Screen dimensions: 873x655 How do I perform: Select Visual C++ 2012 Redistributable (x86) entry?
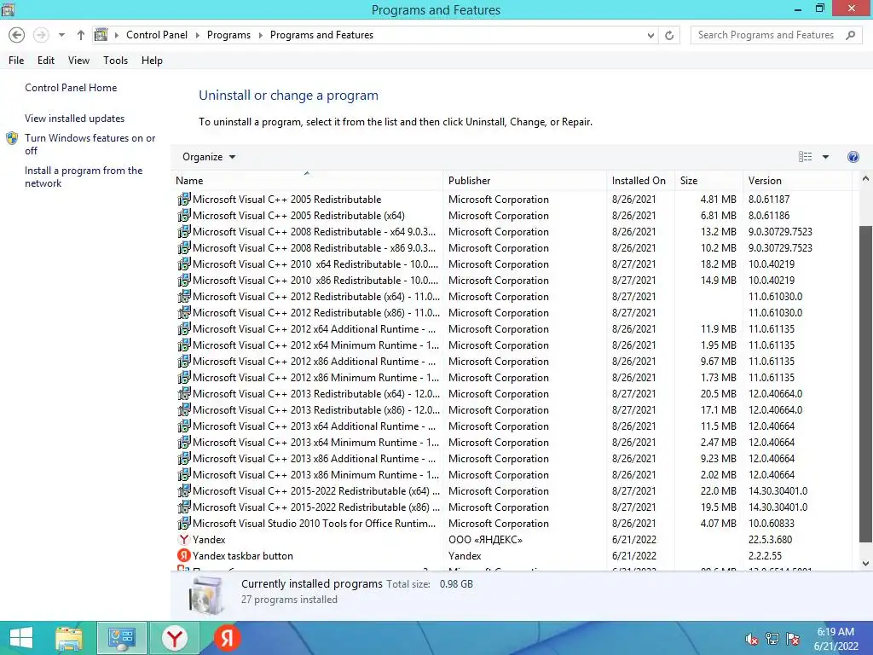[512, 312]
